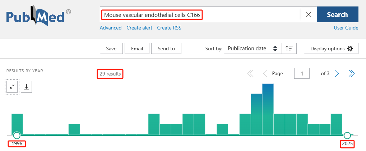Go to the next results page
The height and width of the screenshot is (151, 366).
coord(337,74)
